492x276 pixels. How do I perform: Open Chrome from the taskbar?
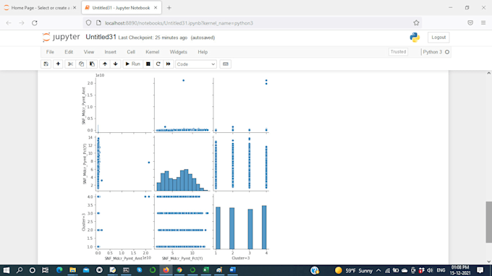[x=179, y=270]
